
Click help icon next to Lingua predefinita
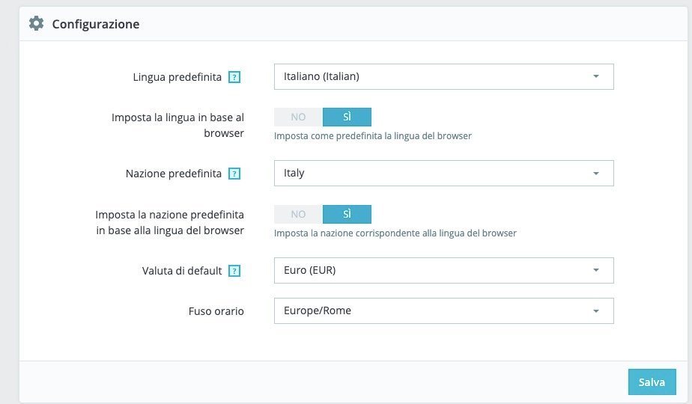click(x=234, y=77)
